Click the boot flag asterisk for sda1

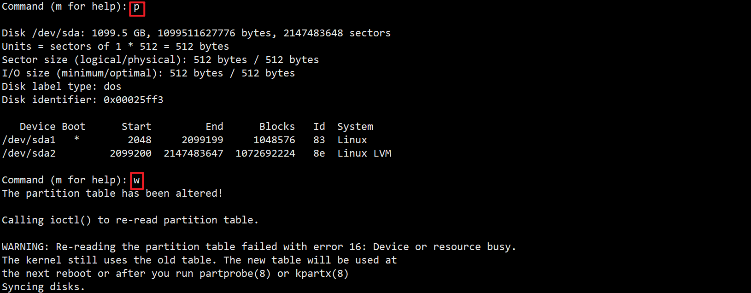76,139
